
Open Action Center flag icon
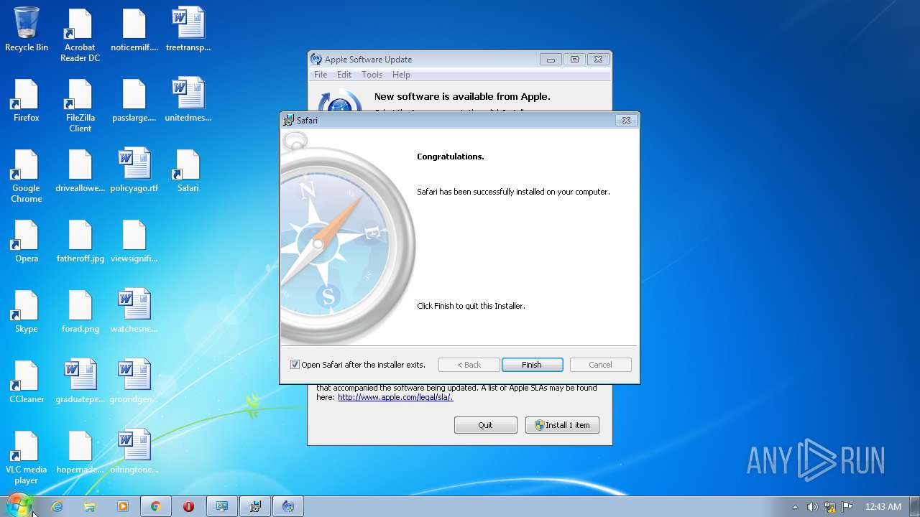847,507
